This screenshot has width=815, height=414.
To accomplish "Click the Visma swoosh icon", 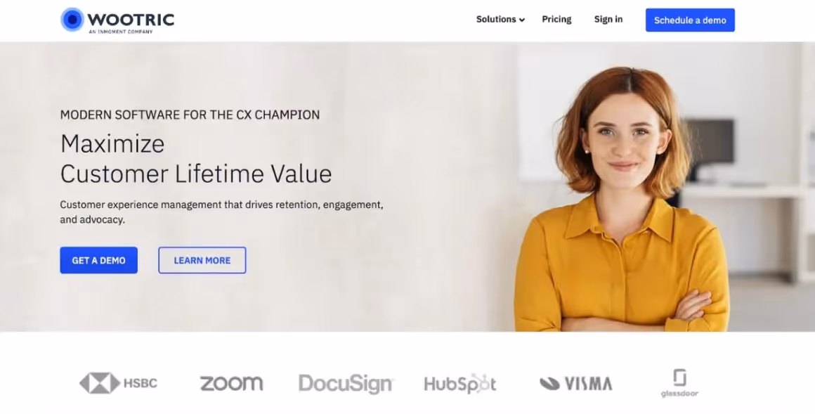I will pyautogui.click(x=549, y=384).
